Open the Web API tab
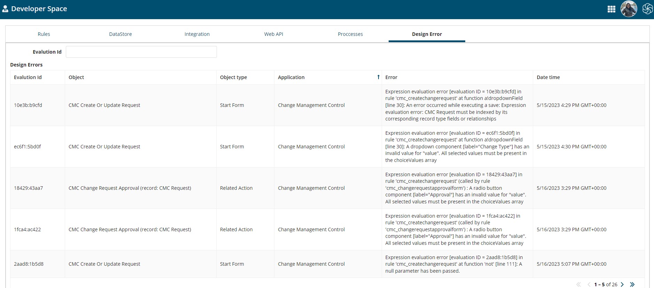 [x=274, y=34]
